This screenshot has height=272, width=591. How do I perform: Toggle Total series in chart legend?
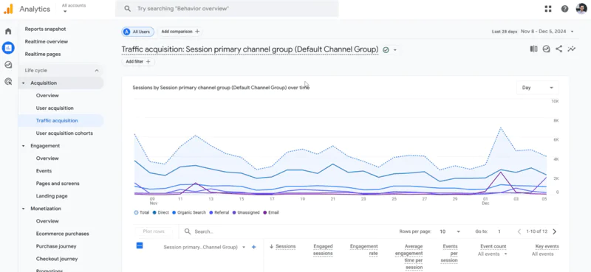click(x=142, y=212)
